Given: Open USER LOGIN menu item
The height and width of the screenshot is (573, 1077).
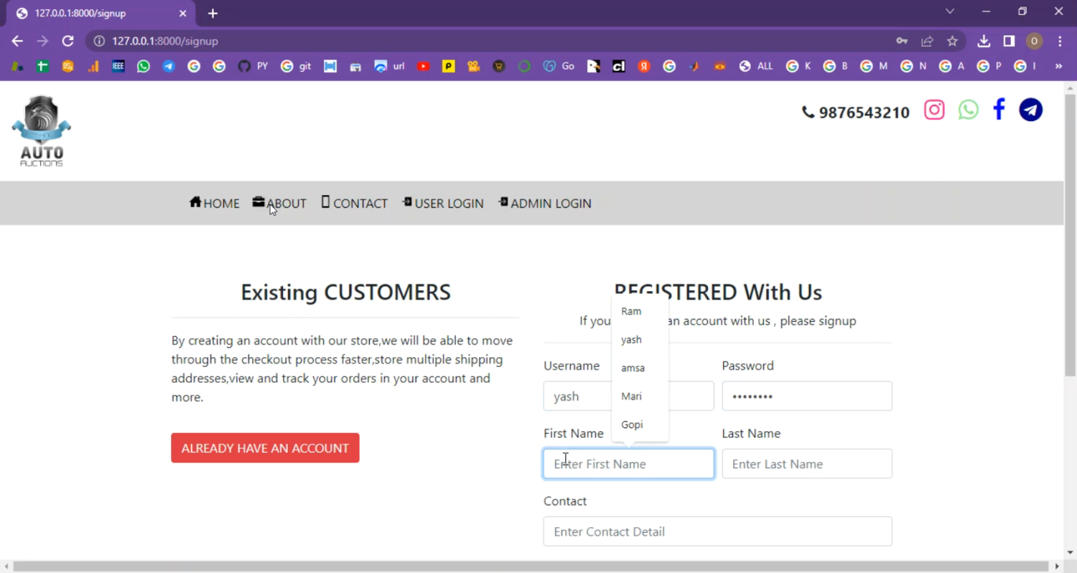Looking at the screenshot, I should pos(443,204).
